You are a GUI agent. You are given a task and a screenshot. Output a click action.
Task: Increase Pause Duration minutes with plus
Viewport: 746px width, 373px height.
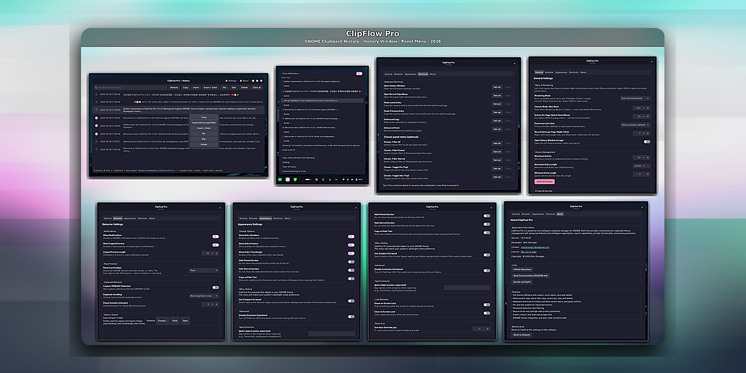pos(217,304)
